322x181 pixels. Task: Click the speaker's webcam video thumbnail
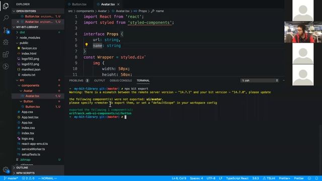coord(303,32)
